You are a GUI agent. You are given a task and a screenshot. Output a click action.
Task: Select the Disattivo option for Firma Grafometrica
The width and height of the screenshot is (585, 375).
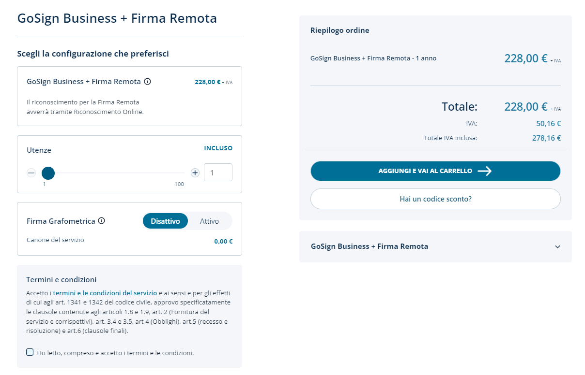[165, 221]
